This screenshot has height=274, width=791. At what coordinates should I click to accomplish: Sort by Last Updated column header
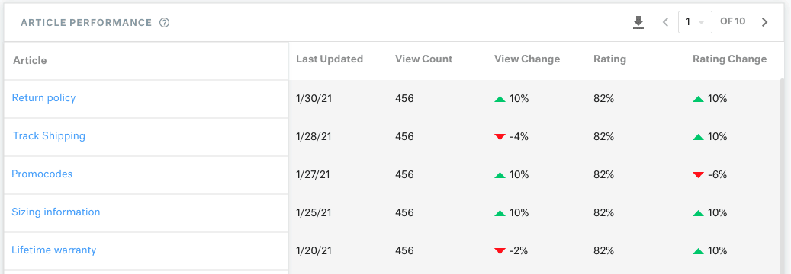tap(330, 59)
